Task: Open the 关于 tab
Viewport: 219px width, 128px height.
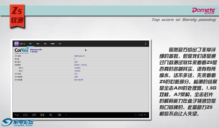Action: point(60,44)
